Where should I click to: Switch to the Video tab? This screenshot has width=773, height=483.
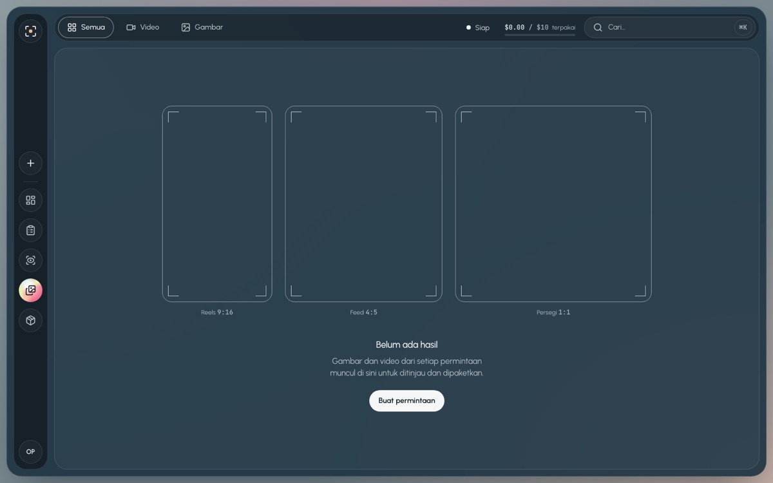143,28
